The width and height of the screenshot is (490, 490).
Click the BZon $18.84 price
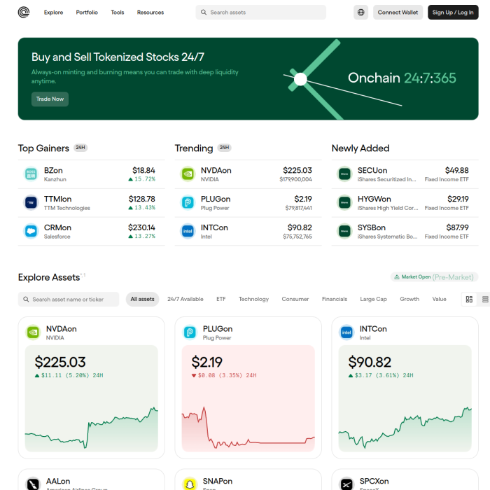[x=143, y=170]
